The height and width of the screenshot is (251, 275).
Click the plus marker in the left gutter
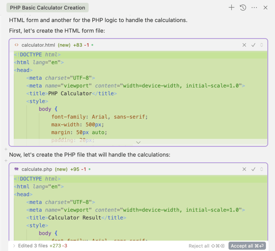pyautogui.click(x=6, y=150)
